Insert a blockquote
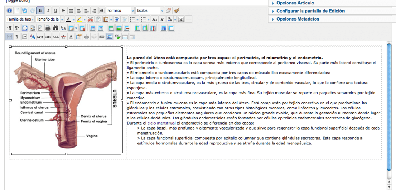Viewport: 396px width, 190px height. [x=102, y=10]
